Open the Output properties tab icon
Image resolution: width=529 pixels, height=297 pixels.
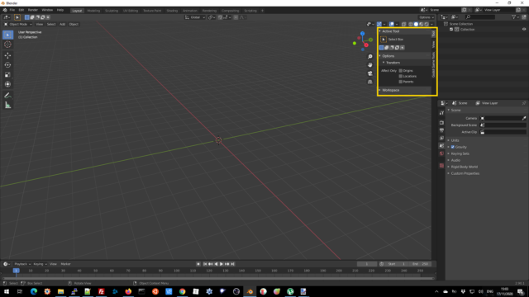(441, 130)
